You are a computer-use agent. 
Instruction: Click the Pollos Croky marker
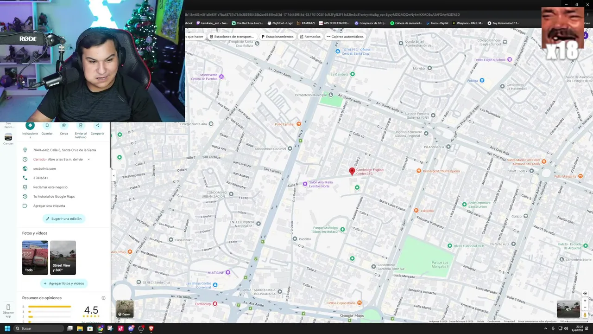click(x=130, y=252)
